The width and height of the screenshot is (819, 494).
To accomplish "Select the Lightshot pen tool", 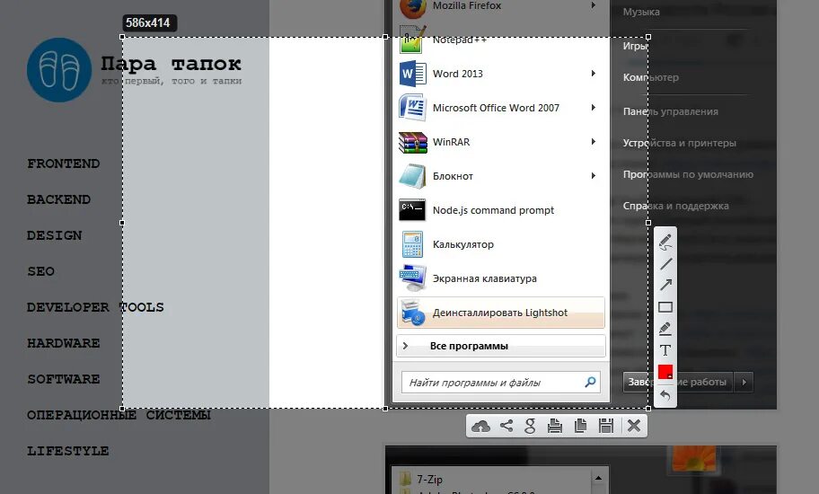I will [x=665, y=243].
